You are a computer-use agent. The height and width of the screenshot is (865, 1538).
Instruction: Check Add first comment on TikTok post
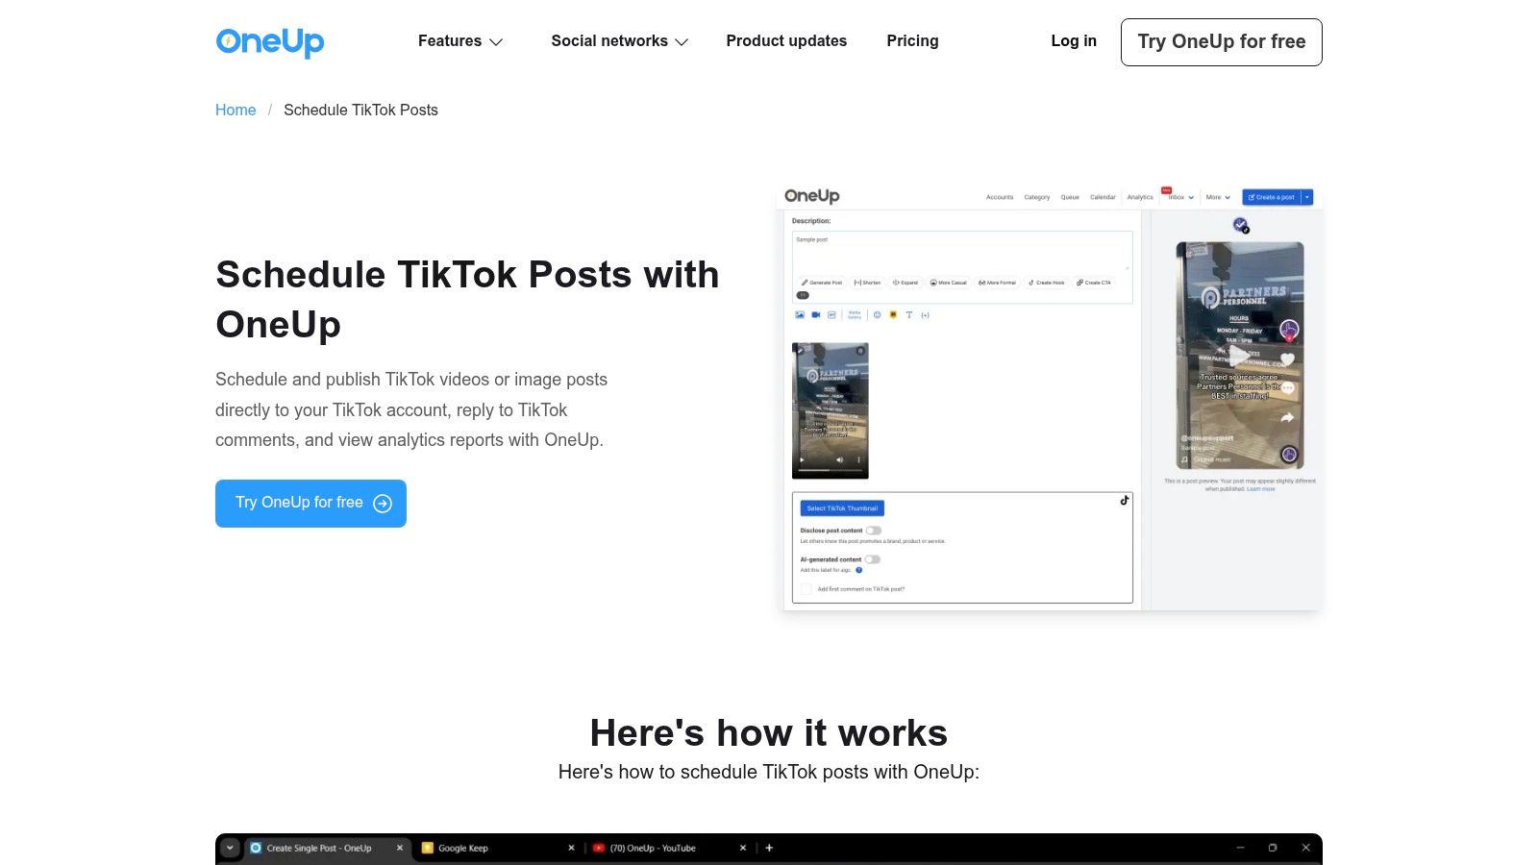click(806, 589)
